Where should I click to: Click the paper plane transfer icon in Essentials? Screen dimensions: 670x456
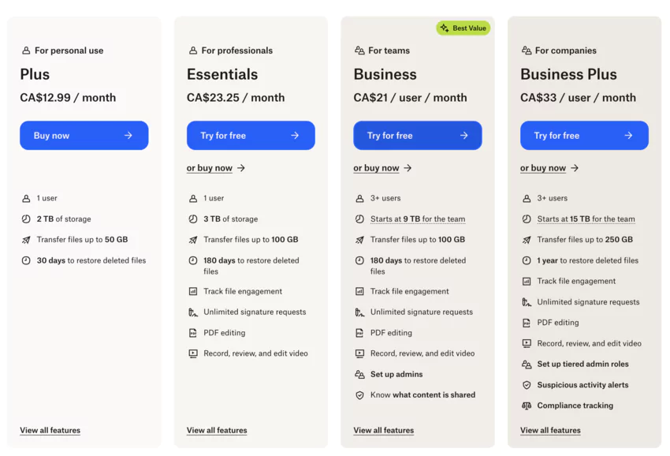click(x=193, y=239)
